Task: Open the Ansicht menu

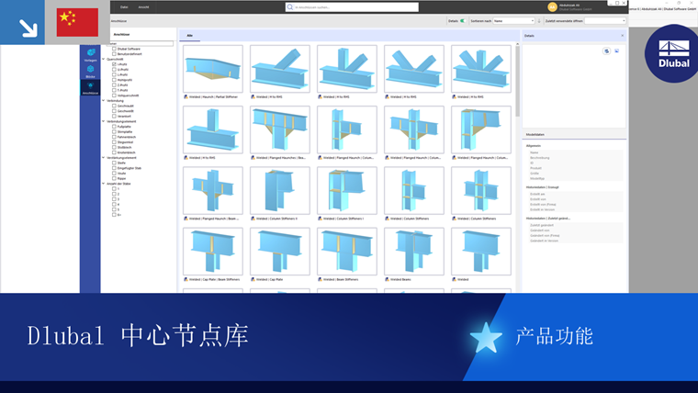Action: [x=143, y=7]
